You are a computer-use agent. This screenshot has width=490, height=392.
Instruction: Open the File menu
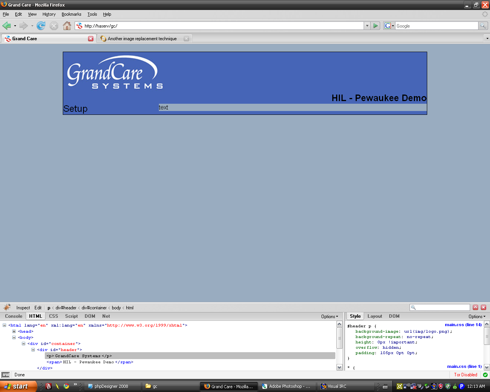6,14
